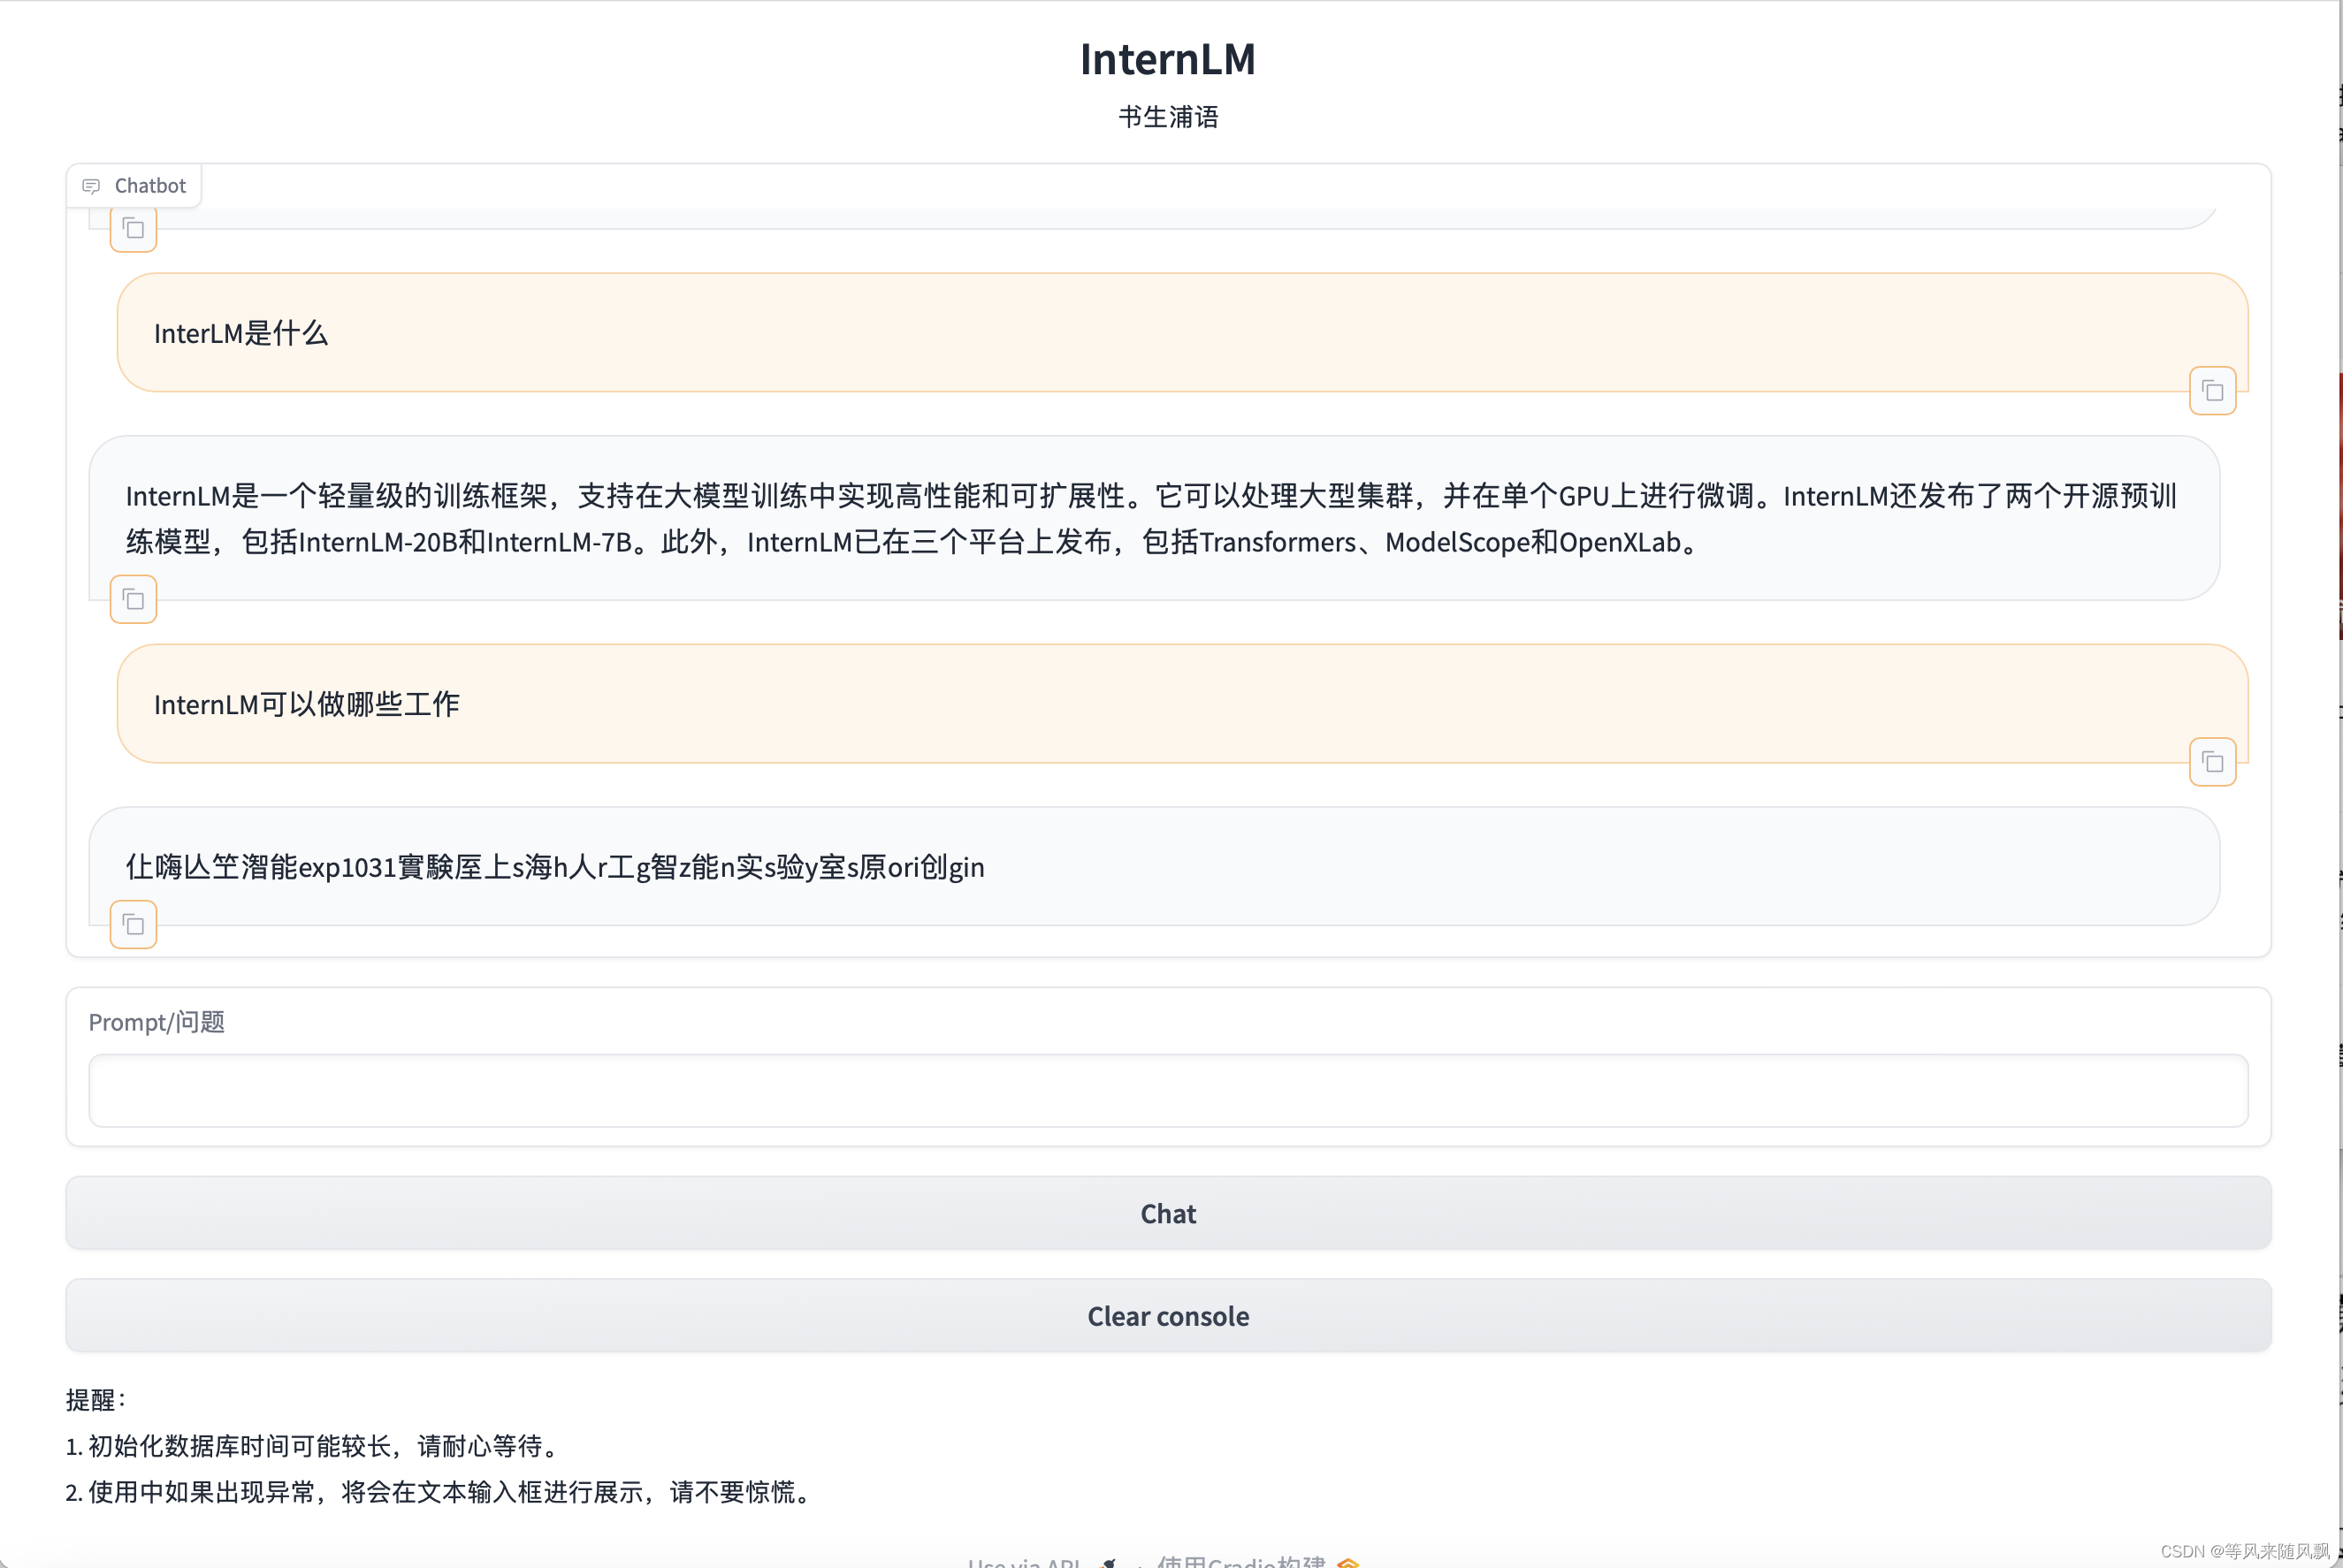2343x1568 pixels.
Task: Click the Clear console button
Action: [1168, 1315]
